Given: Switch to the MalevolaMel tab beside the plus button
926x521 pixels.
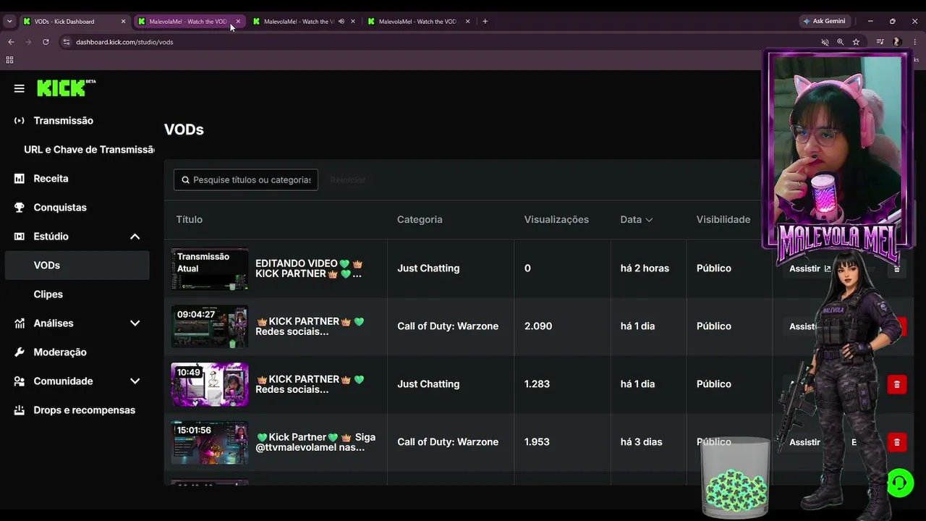Looking at the screenshot, I should [419, 22].
